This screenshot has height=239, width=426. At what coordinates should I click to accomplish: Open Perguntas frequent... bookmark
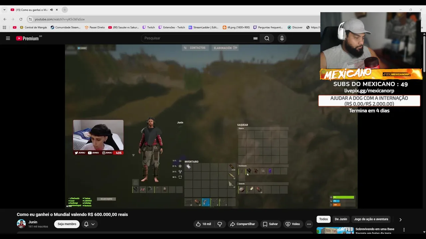[x=268, y=28]
